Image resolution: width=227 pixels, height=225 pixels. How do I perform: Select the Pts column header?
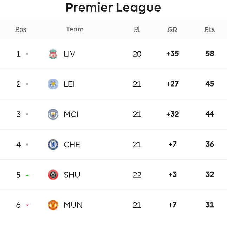click(x=209, y=29)
